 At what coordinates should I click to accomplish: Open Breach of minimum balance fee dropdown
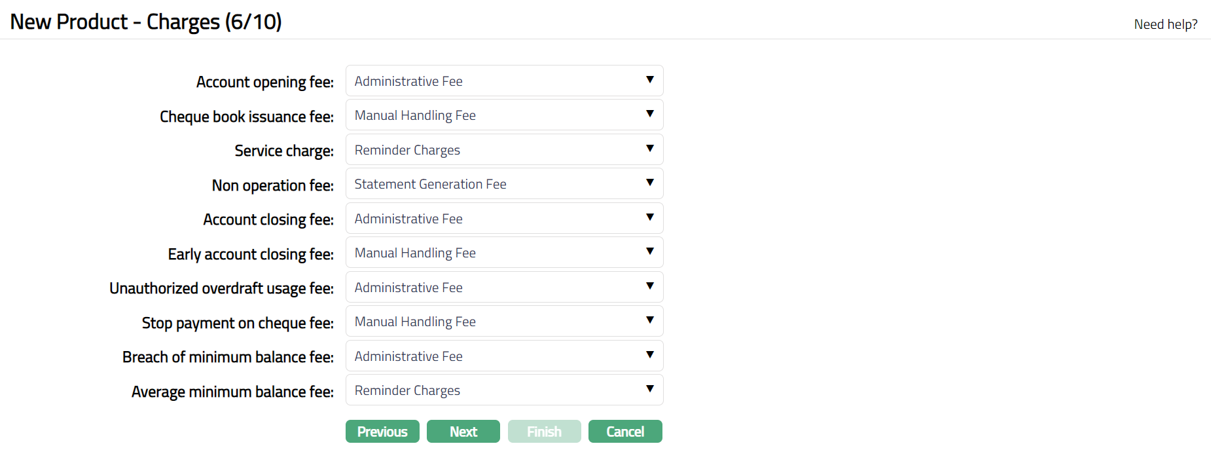pyautogui.click(x=504, y=356)
